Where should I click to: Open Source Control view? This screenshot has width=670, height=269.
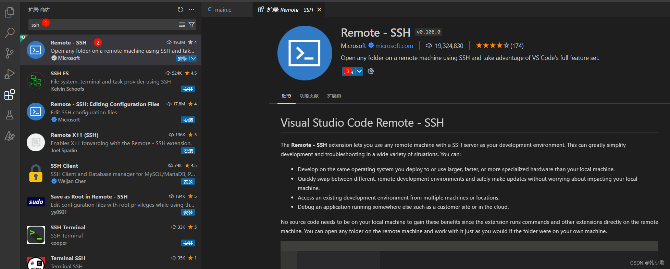(x=10, y=53)
